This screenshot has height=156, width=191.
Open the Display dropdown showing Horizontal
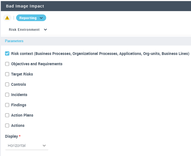(26, 145)
